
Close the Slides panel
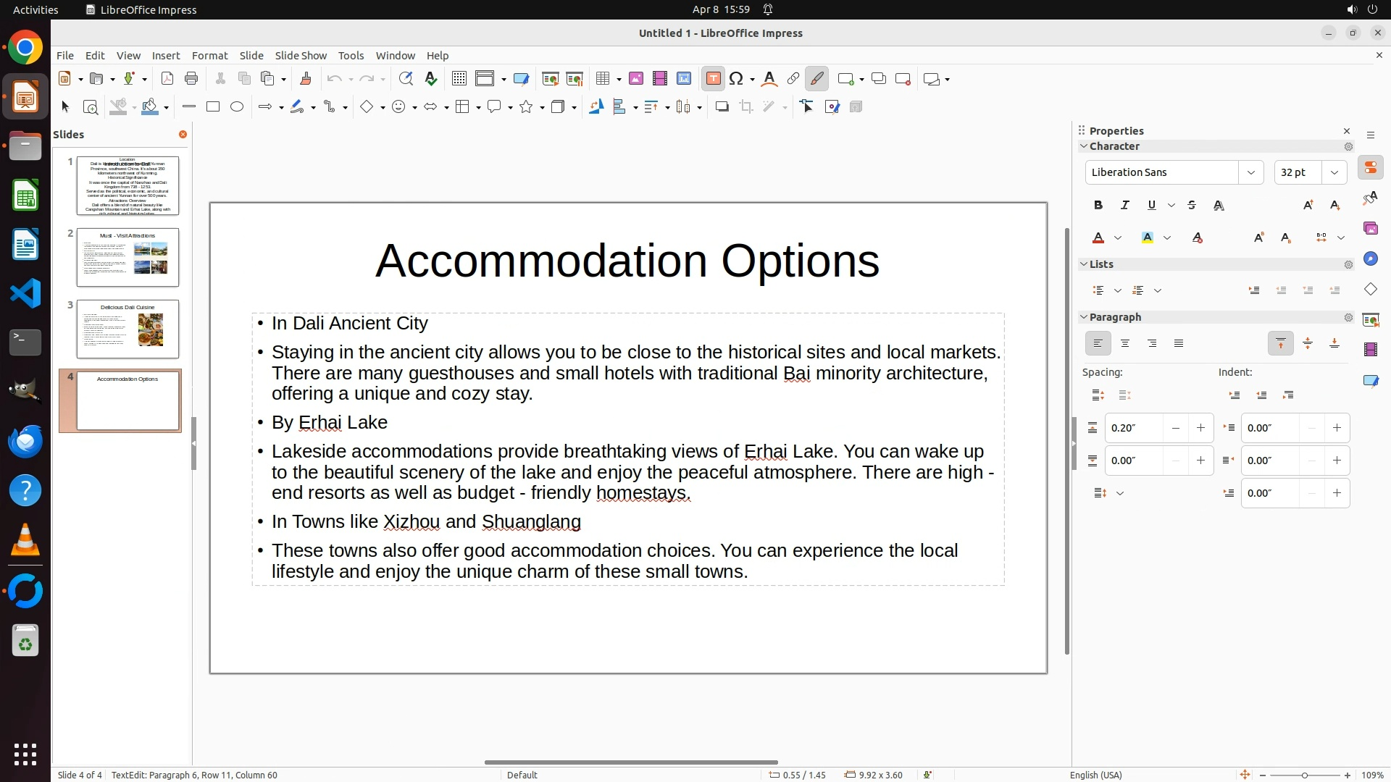click(183, 135)
